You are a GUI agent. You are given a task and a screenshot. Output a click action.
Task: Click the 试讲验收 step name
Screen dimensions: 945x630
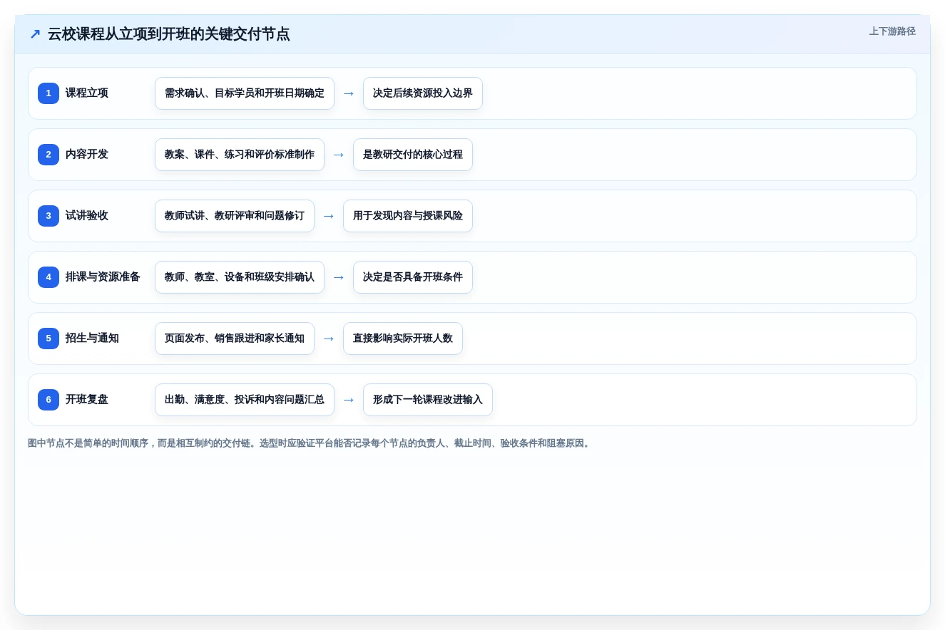(87, 216)
